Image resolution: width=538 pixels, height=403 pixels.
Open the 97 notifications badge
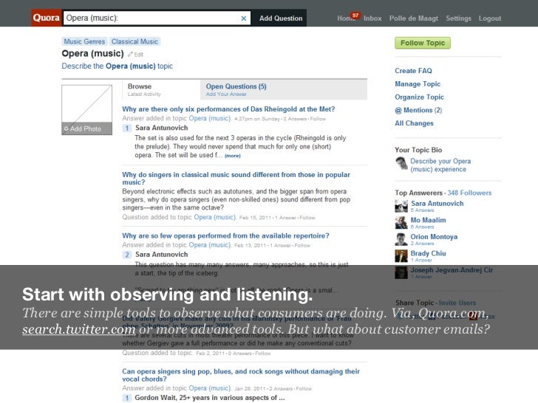[x=355, y=15]
